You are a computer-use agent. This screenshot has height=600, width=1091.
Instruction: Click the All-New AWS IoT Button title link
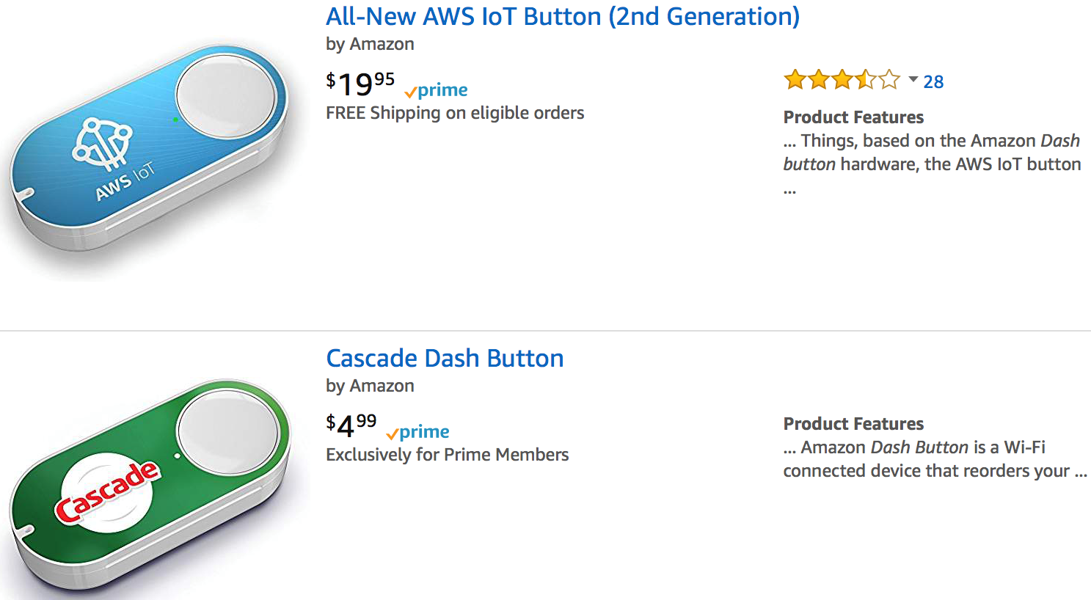click(x=562, y=16)
